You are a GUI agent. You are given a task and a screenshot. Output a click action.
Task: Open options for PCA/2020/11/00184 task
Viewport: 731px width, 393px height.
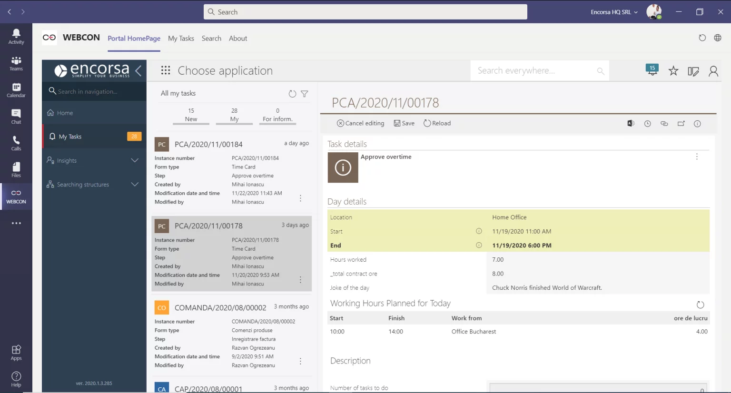(300, 198)
